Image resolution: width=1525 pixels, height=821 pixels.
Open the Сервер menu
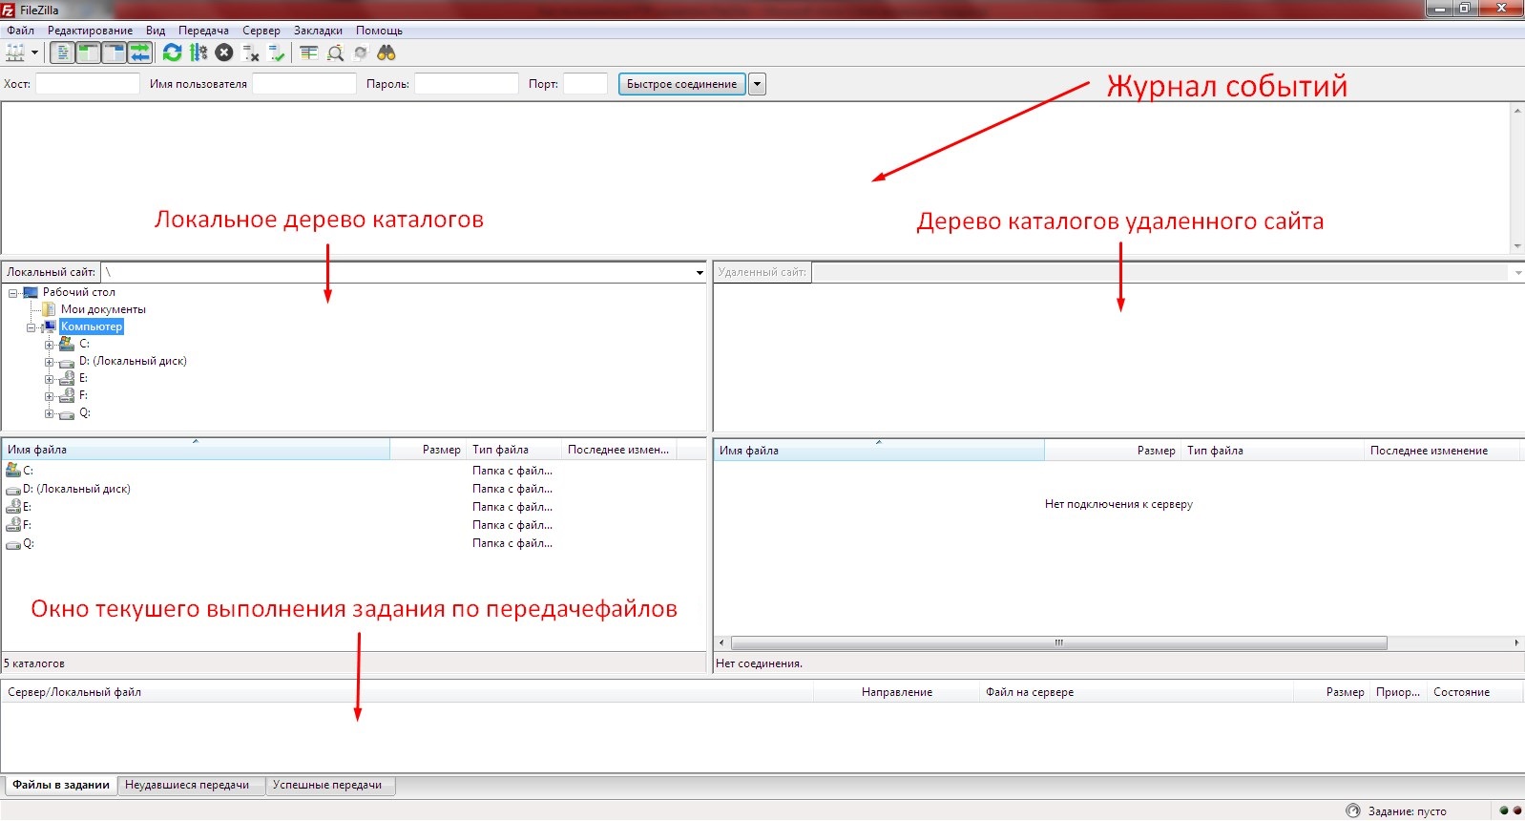(x=261, y=31)
